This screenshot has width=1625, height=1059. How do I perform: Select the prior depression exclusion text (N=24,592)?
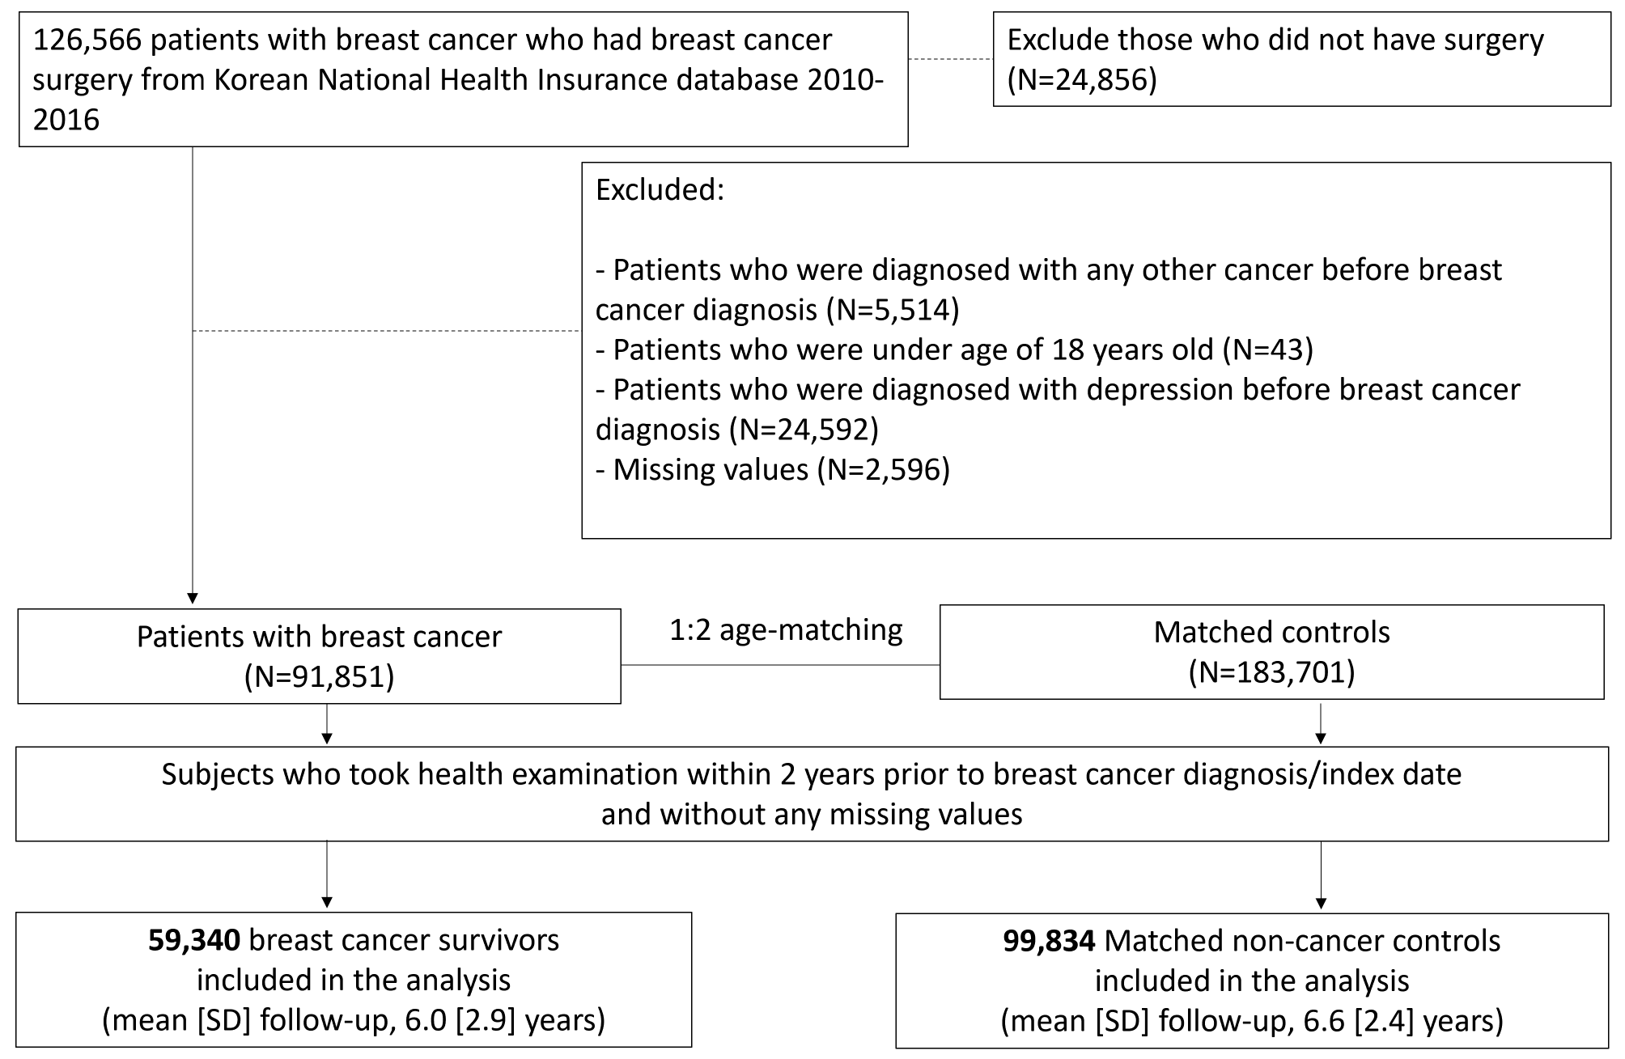pyautogui.click(x=1057, y=409)
